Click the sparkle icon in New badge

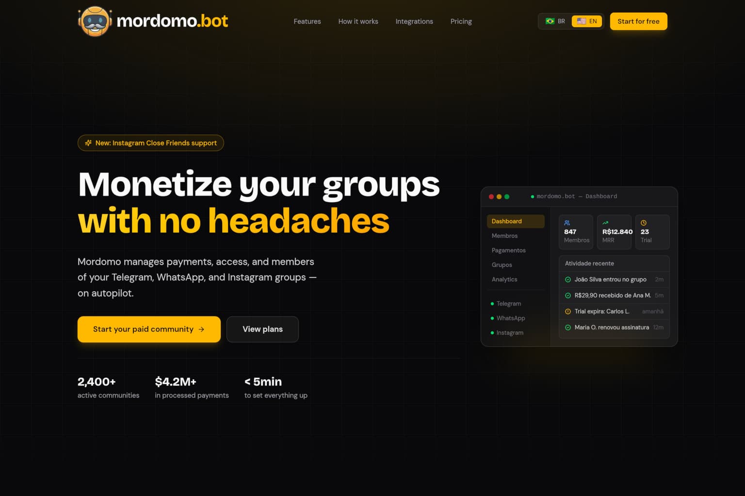click(x=88, y=143)
